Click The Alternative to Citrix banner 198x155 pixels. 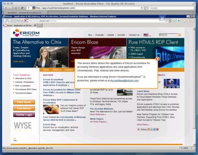[x=40, y=53]
